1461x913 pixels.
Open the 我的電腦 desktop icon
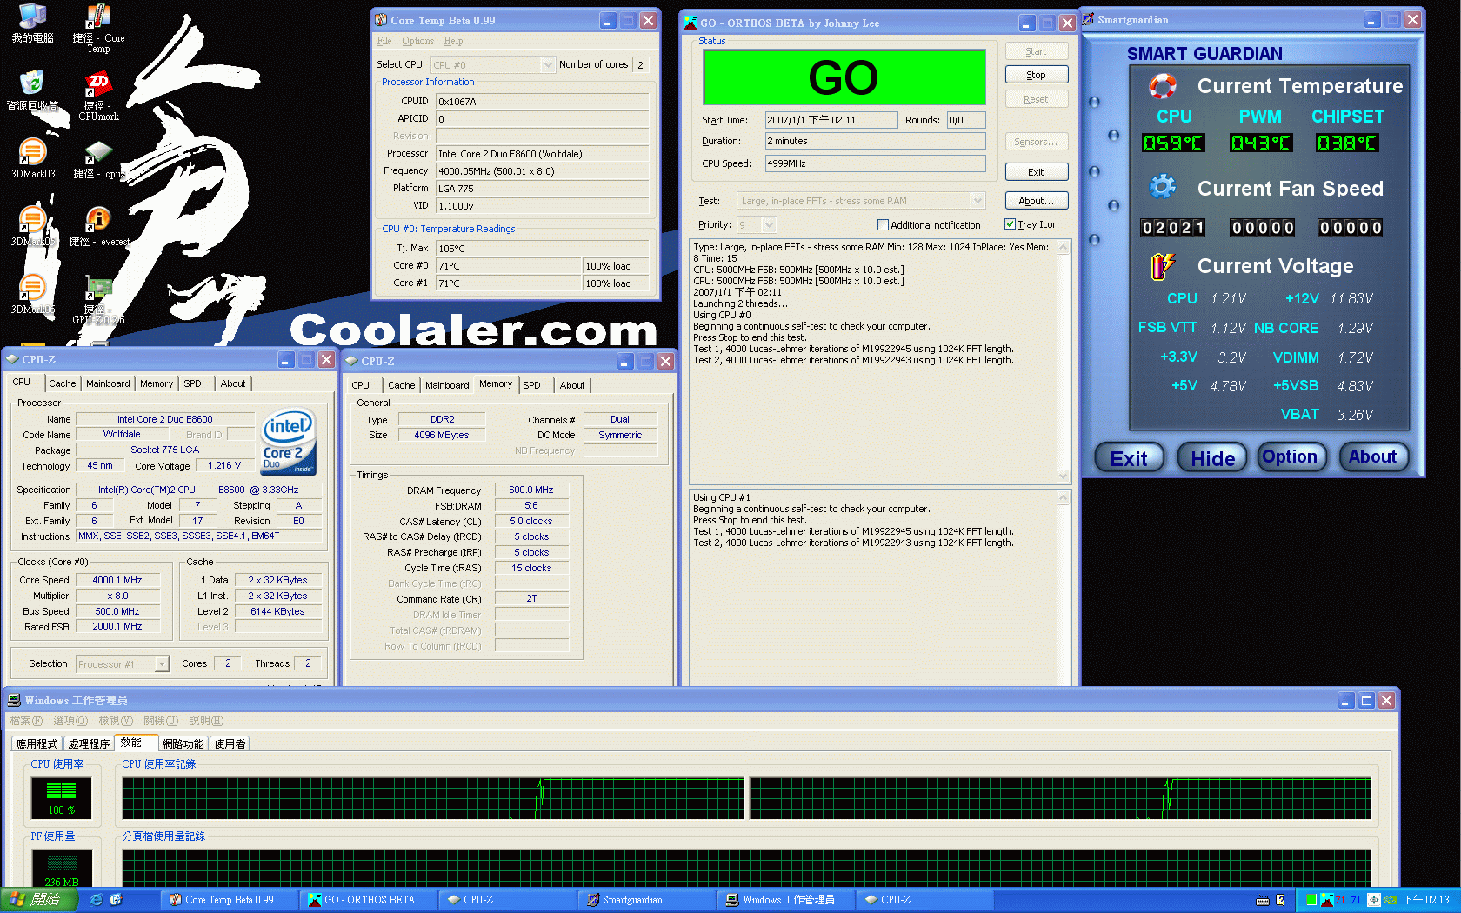[32, 23]
